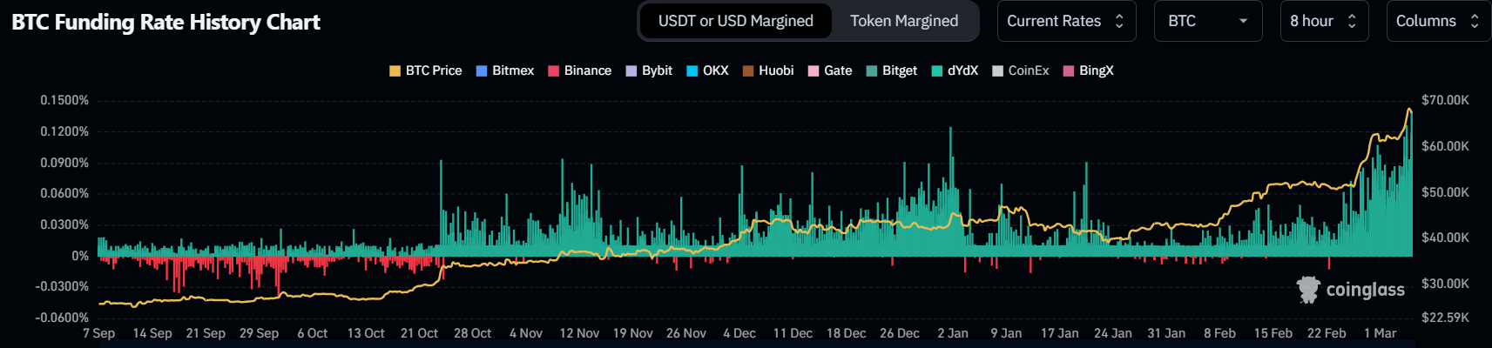Click the 2 Jan date label
Image resolution: width=1492 pixels, height=348 pixels.
coord(953,333)
